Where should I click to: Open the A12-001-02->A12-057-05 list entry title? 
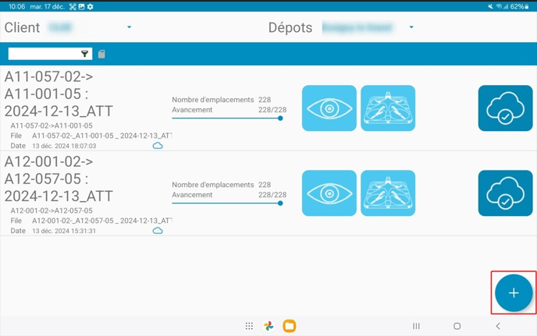tap(59, 179)
